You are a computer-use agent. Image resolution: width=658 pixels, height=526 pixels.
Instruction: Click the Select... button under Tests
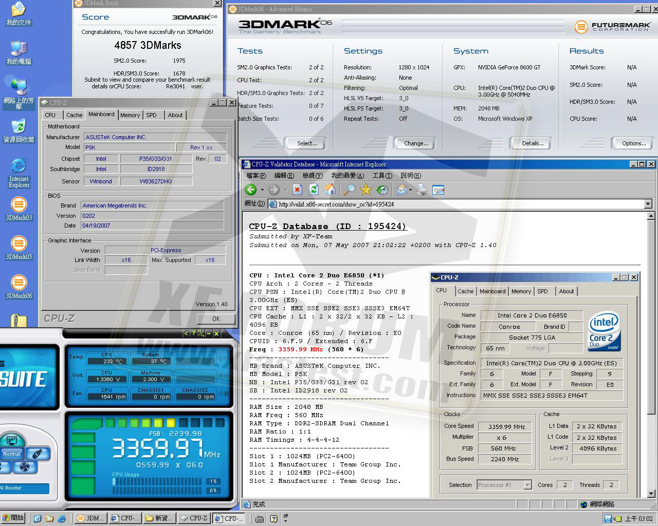(307, 143)
